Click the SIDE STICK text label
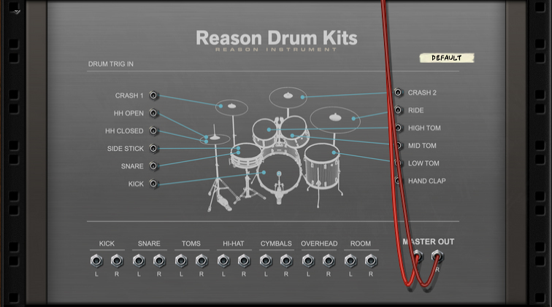The height and width of the screenshot is (307, 552). point(126,149)
